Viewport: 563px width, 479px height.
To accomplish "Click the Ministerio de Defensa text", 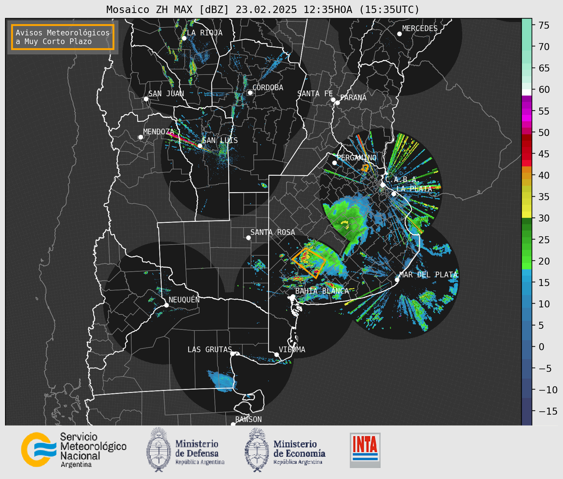I will pyautogui.click(x=200, y=452).
